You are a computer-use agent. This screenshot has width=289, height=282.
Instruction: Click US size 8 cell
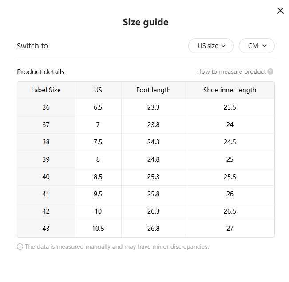coord(98,159)
